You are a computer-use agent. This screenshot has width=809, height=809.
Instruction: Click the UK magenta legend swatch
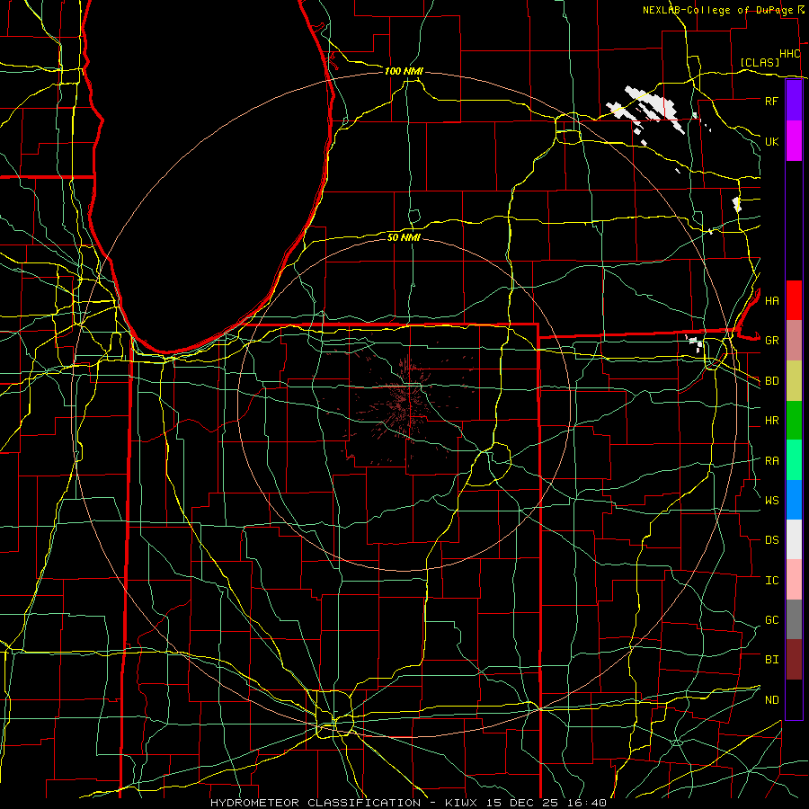pos(794,141)
